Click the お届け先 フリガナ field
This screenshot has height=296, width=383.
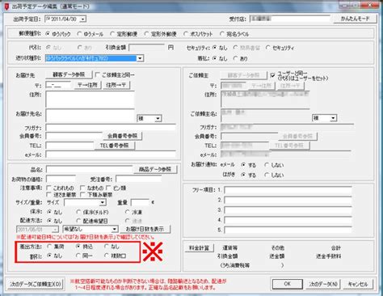click(x=111, y=128)
